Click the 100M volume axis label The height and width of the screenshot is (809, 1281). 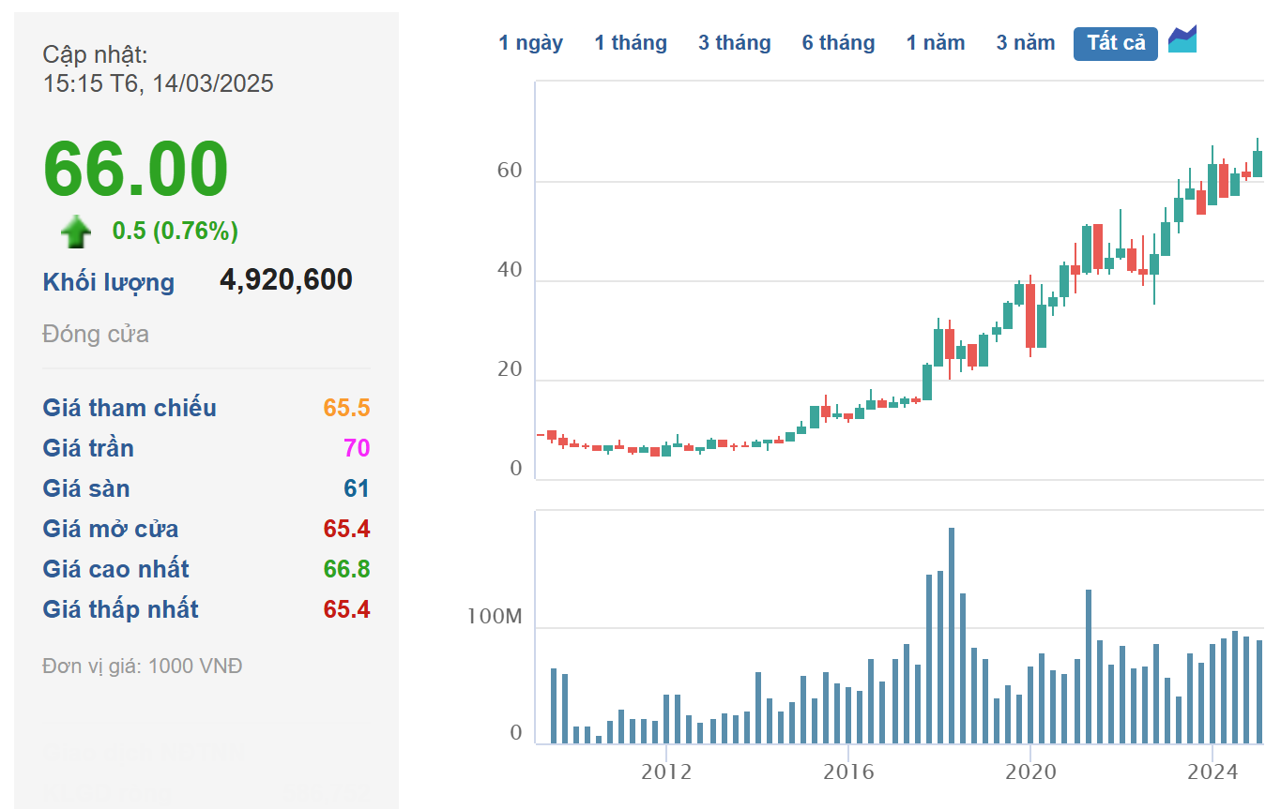tap(495, 617)
